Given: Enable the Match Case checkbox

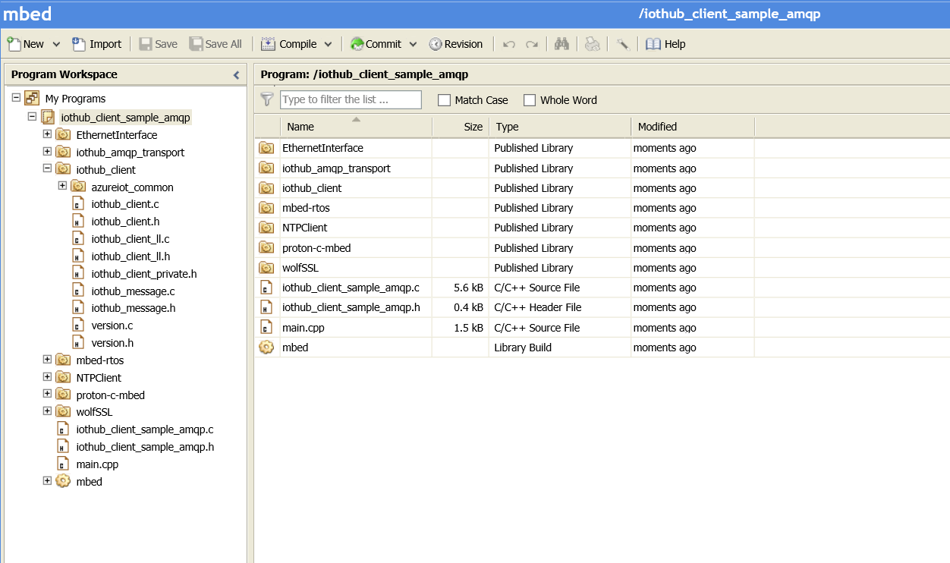Looking at the screenshot, I should pyautogui.click(x=445, y=100).
